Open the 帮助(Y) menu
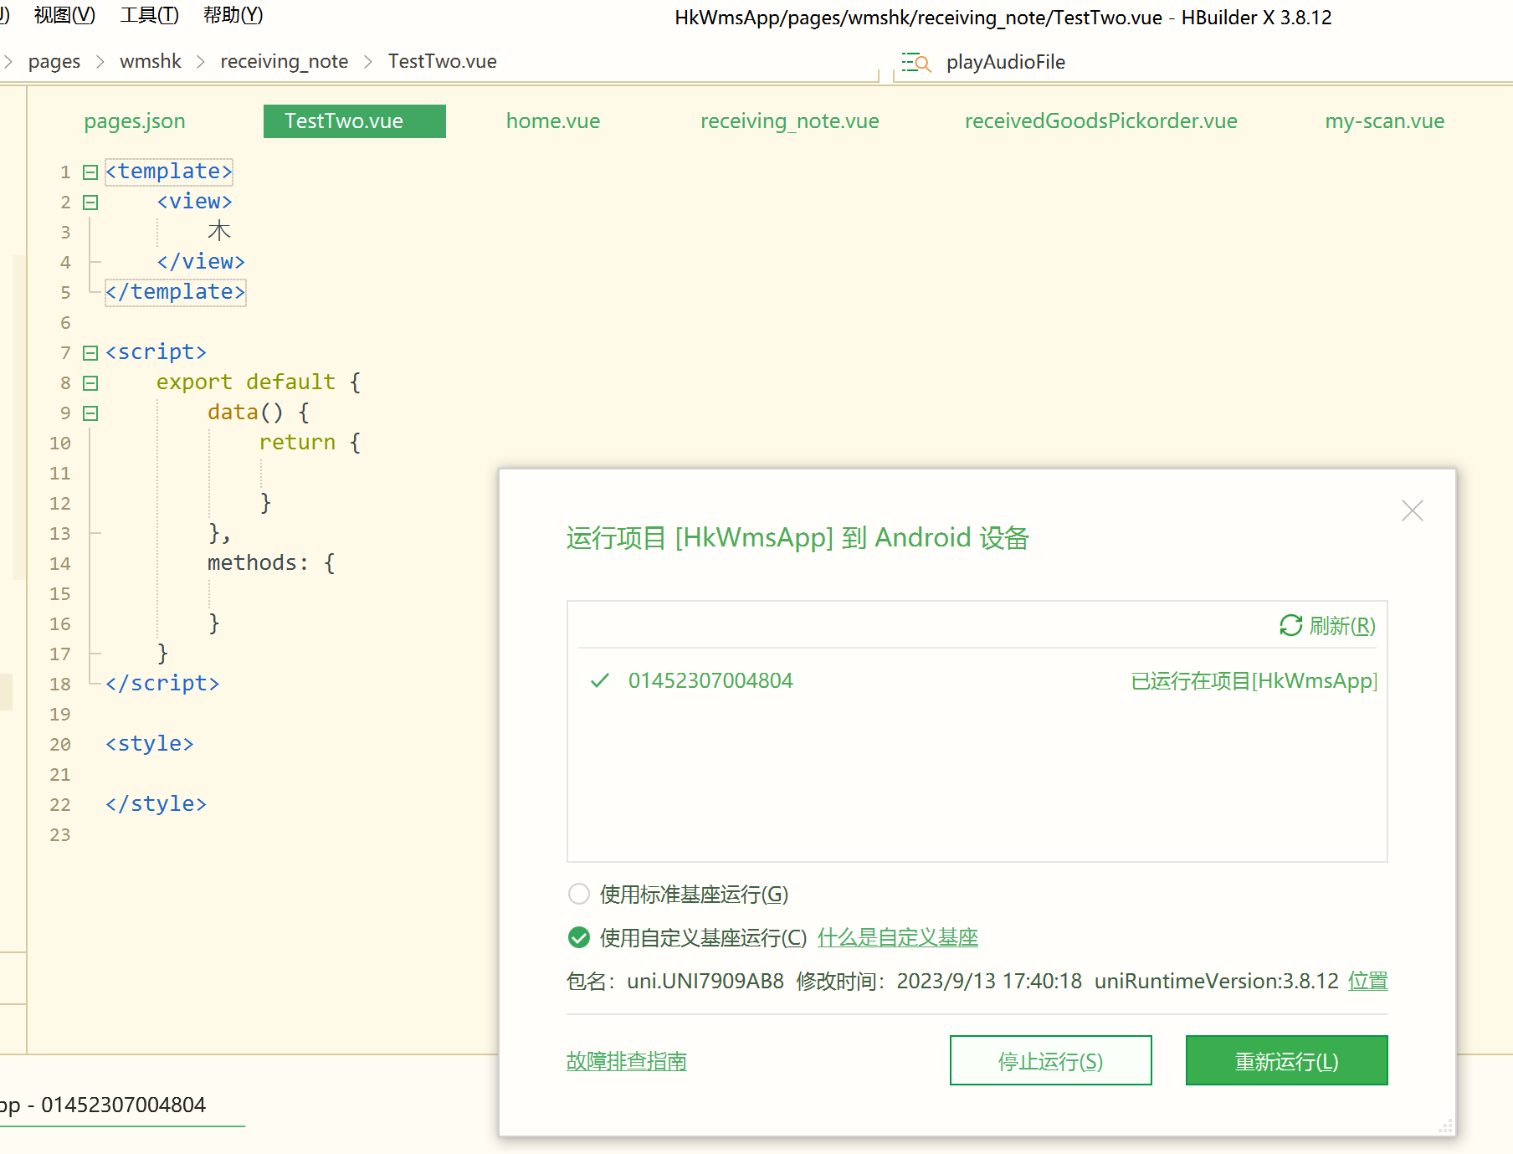 coord(233,15)
